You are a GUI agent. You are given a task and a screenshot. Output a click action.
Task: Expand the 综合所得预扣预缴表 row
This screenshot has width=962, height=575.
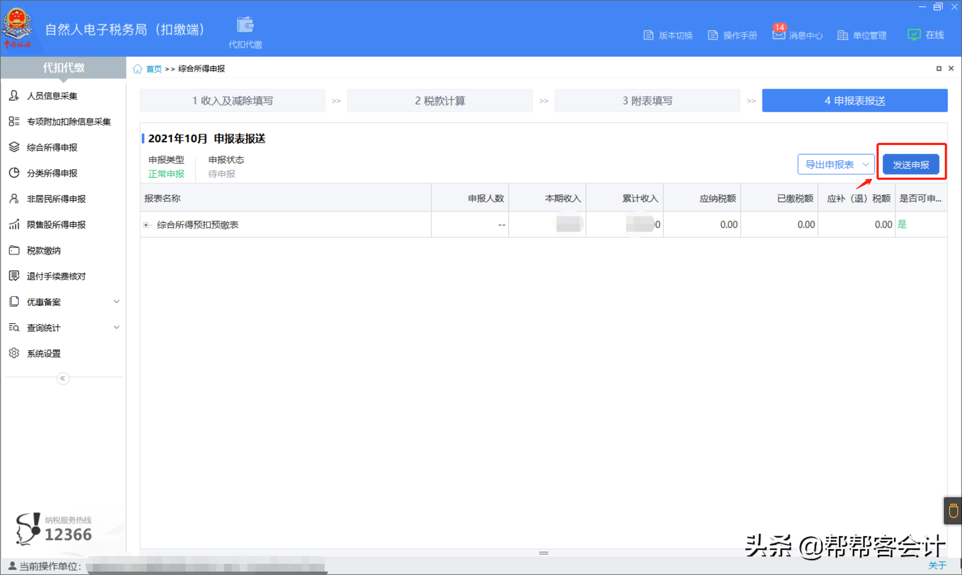point(146,225)
